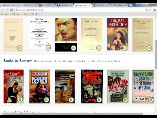Open the Online bookmarks folder

(x=14, y=14)
